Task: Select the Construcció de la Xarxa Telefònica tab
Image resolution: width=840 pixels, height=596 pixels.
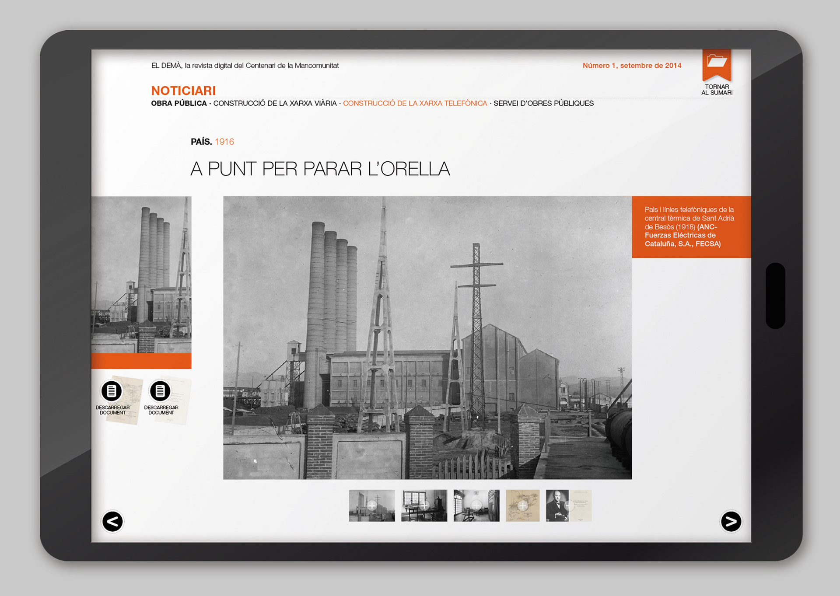Action: tap(415, 104)
